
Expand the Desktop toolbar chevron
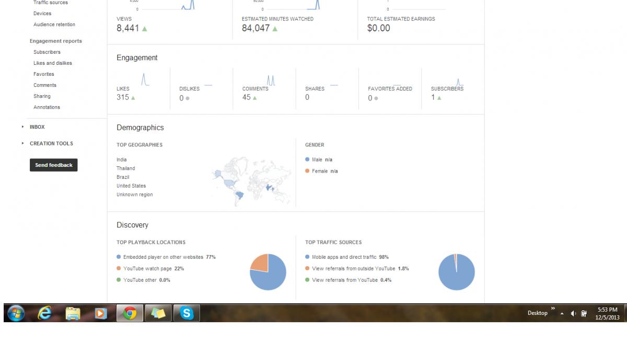553,309
